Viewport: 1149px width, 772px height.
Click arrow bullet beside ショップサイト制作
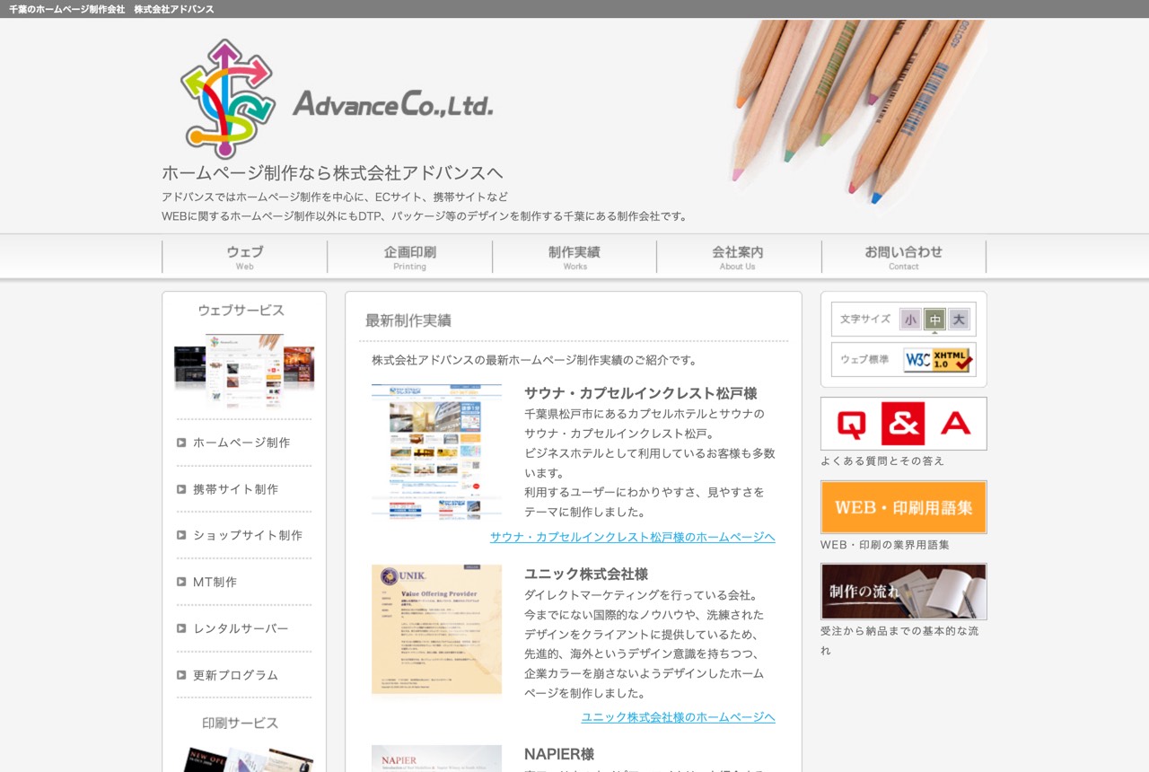(x=181, y=535)
